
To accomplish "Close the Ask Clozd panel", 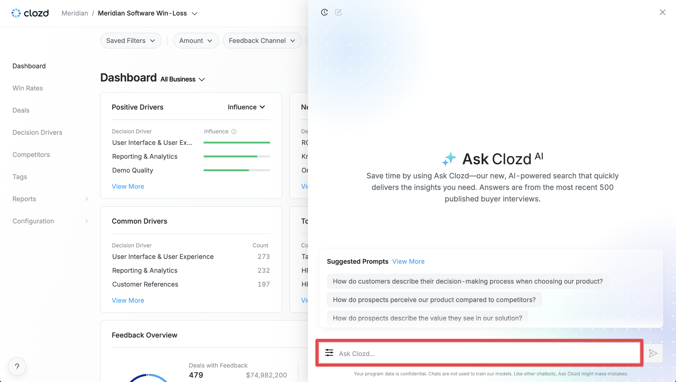I will 662,12.
